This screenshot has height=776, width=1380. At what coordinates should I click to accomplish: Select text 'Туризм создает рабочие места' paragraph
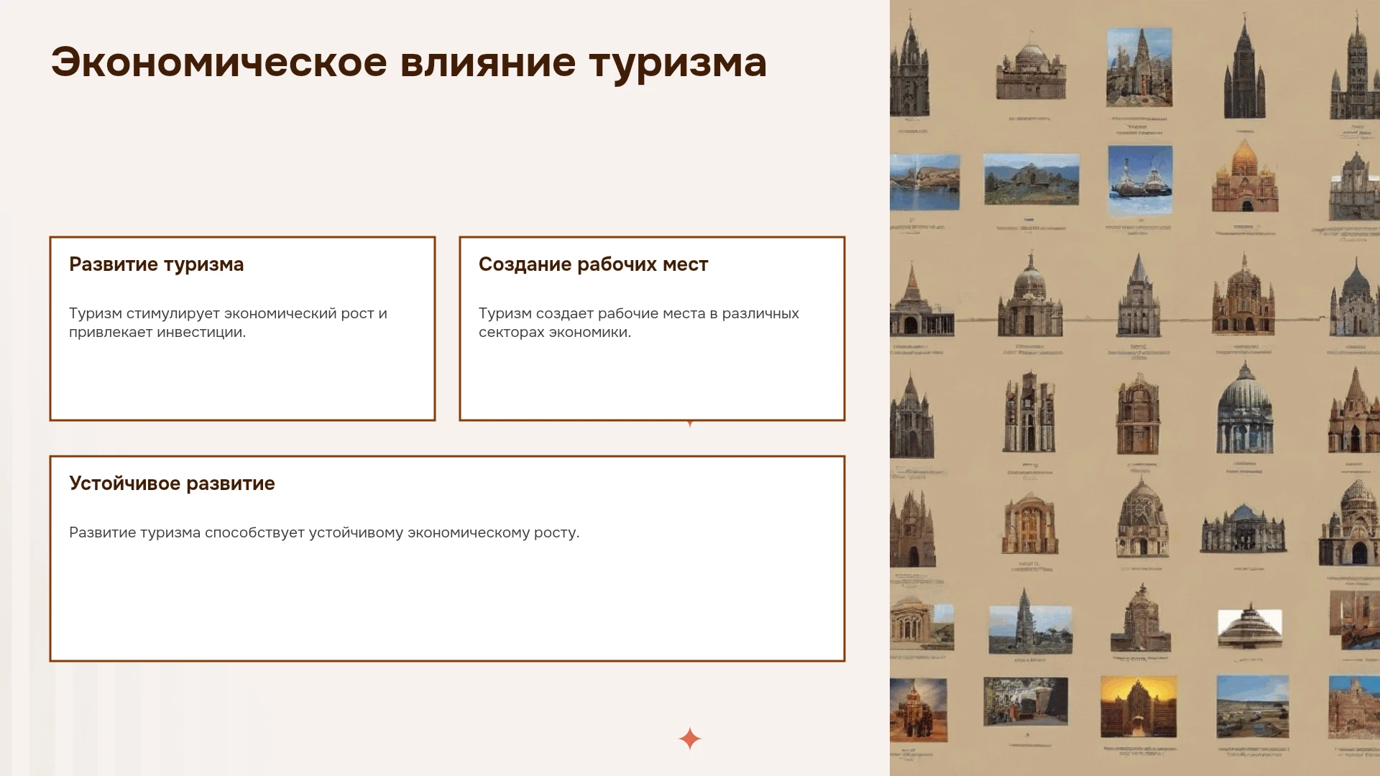[x=638, y=323]
